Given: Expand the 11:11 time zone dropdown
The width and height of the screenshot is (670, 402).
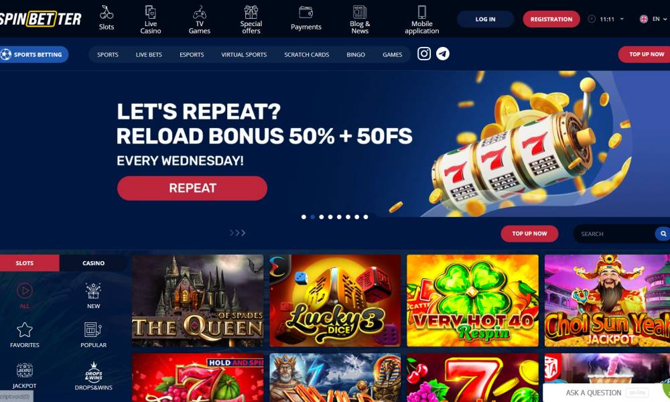Looking at the screenshot, I should 606,19.
